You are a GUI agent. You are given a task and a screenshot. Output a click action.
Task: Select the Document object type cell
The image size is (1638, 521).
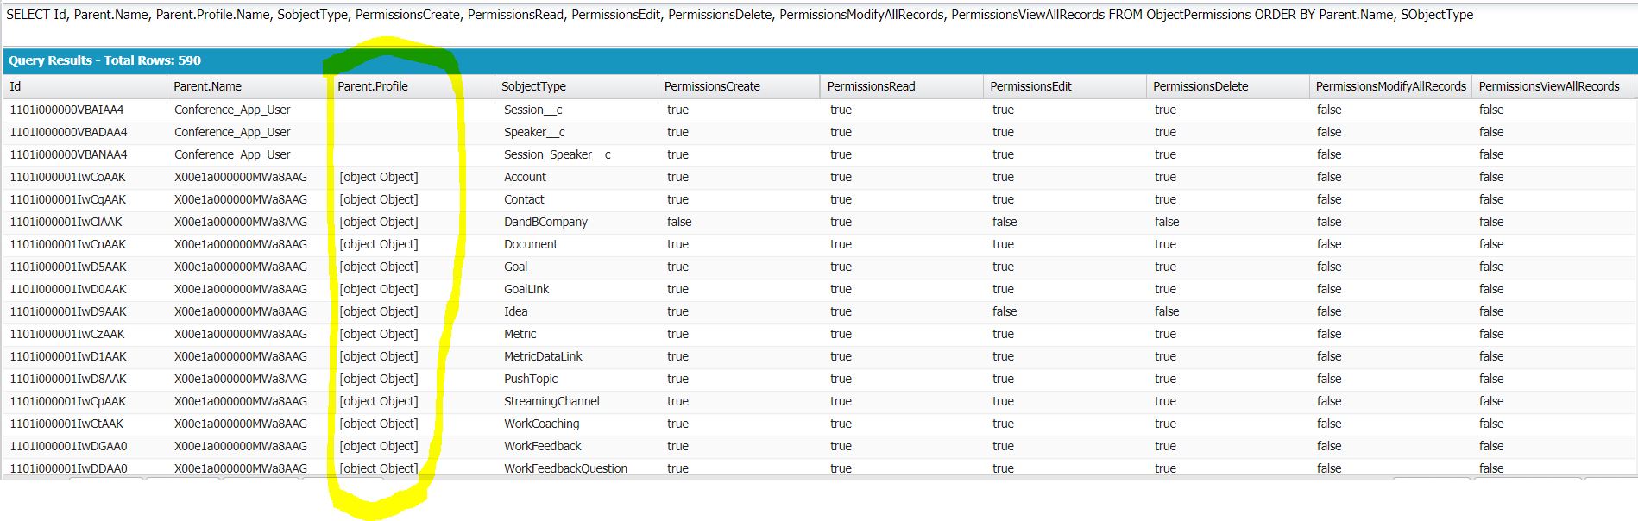click(531, 244)
